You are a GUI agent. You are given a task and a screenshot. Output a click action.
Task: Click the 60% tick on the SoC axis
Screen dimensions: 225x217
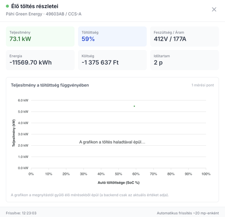pyautogui.click(x=136, y=174)
